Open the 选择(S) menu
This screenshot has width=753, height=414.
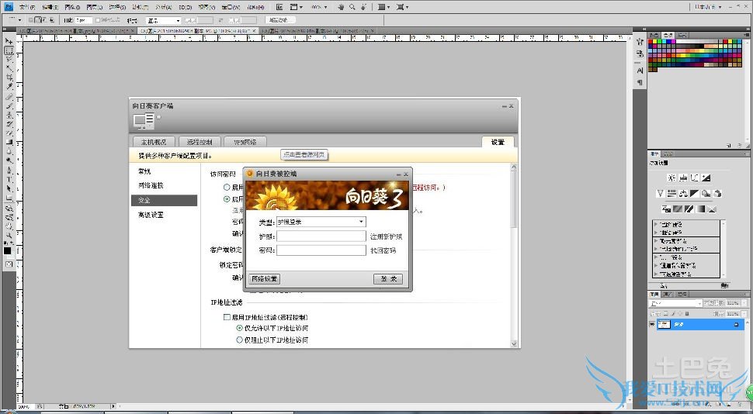pyautogui.click(x=117, y=7)
